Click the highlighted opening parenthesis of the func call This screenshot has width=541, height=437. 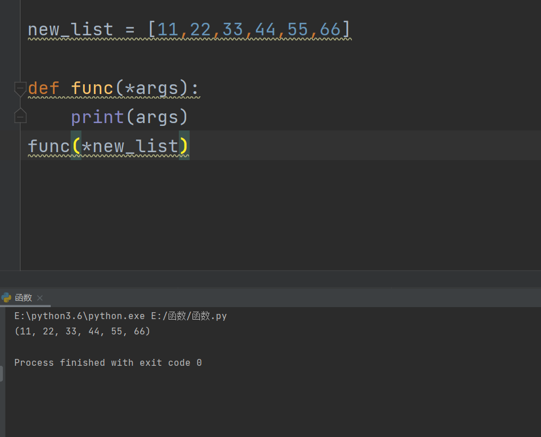pyautogui.click(x=76, y=146)
